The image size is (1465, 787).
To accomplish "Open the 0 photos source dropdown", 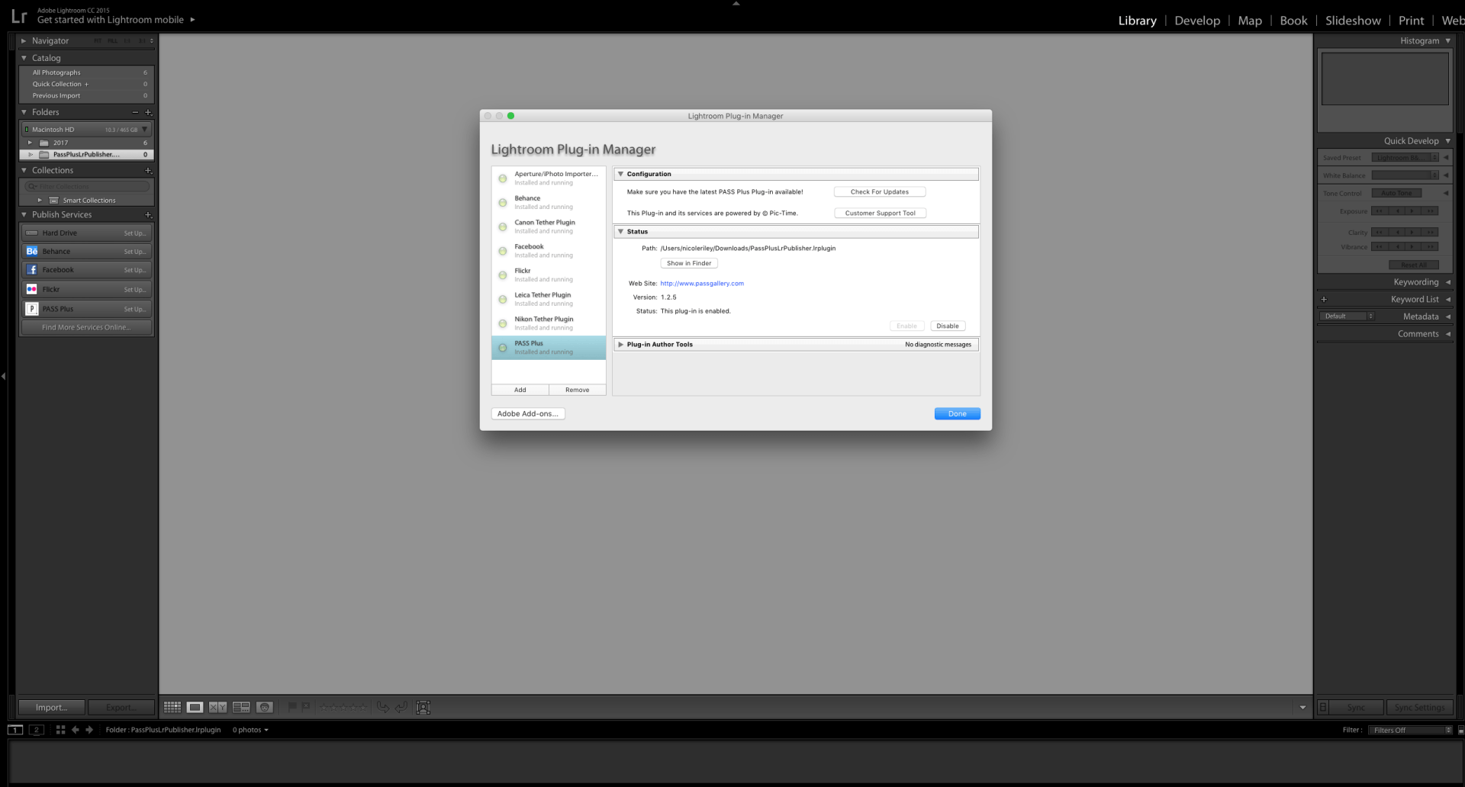I will tap(250, 730).
